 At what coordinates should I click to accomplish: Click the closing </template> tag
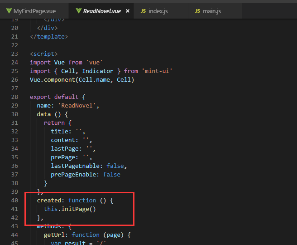click(x=49, y=37)
